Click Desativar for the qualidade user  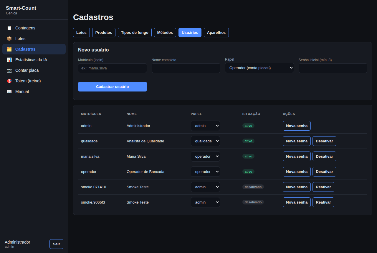click(x=324, y=141)
